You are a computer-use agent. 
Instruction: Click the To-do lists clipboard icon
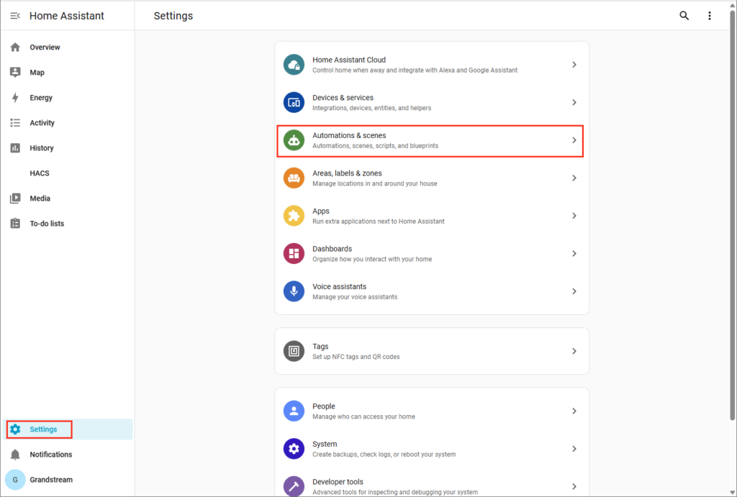15,223
